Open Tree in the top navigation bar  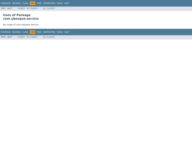(39, 3)
